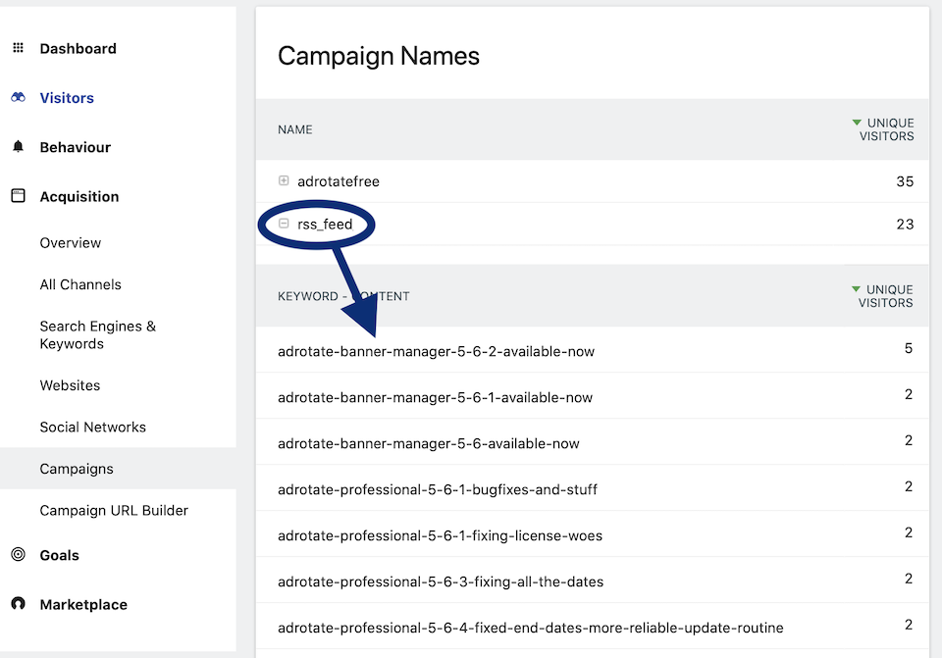This screenshot has height=658, width=942.
Task: Select row adrotate-banner-manager-5-6-2-available-now
Action: tap(593, 349)
